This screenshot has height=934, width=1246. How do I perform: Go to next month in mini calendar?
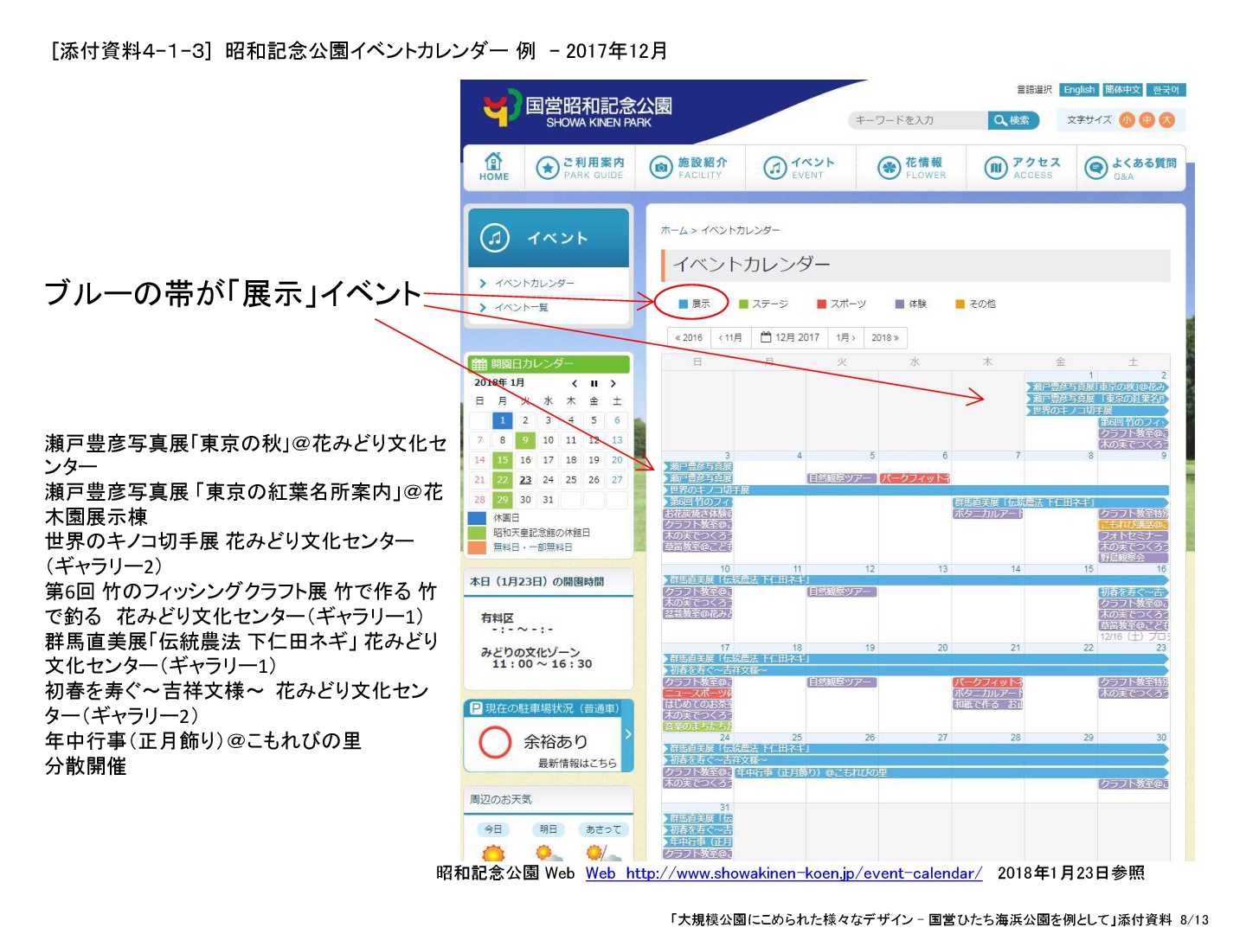(x=613, y=383)
